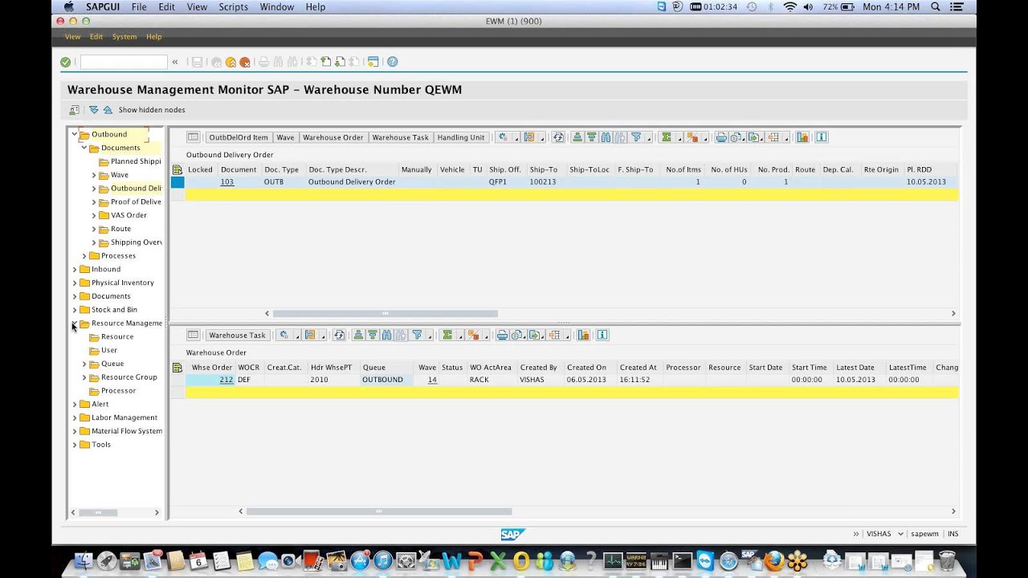Click the Spotlight search icon in menu bar
This screenshot has width=1028, height=578.
[x=936, y=6]
